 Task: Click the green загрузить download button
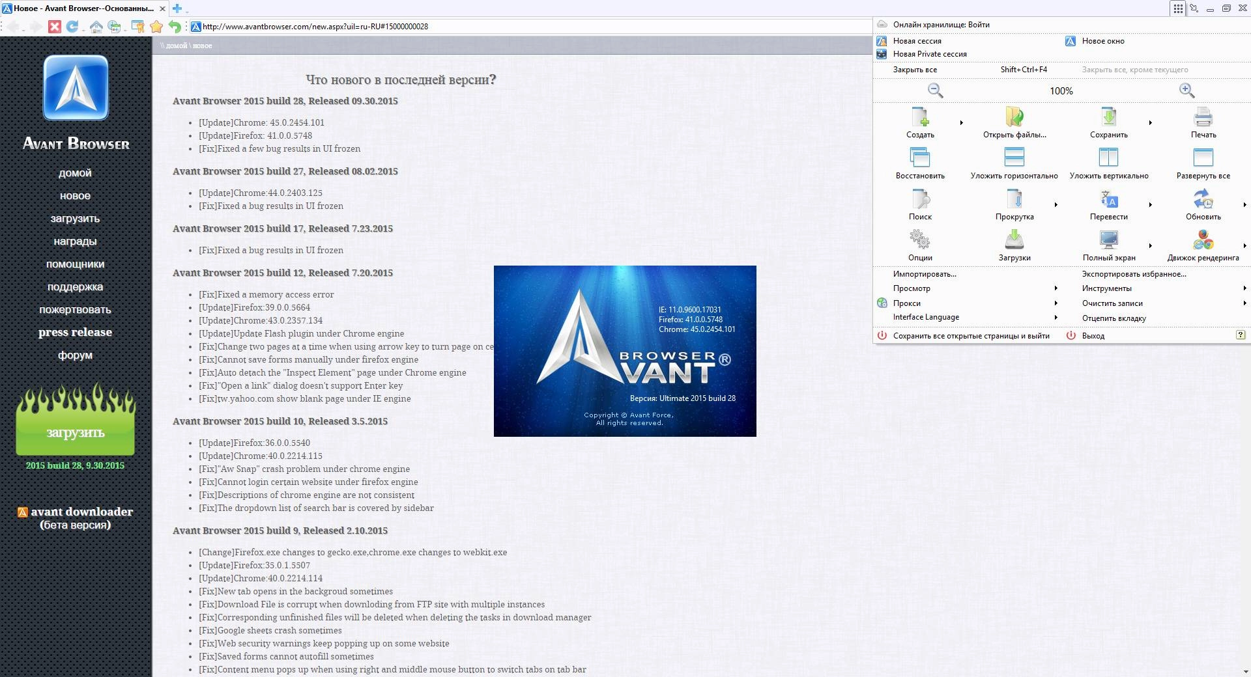pyautogui.click(x=75, y=432)
